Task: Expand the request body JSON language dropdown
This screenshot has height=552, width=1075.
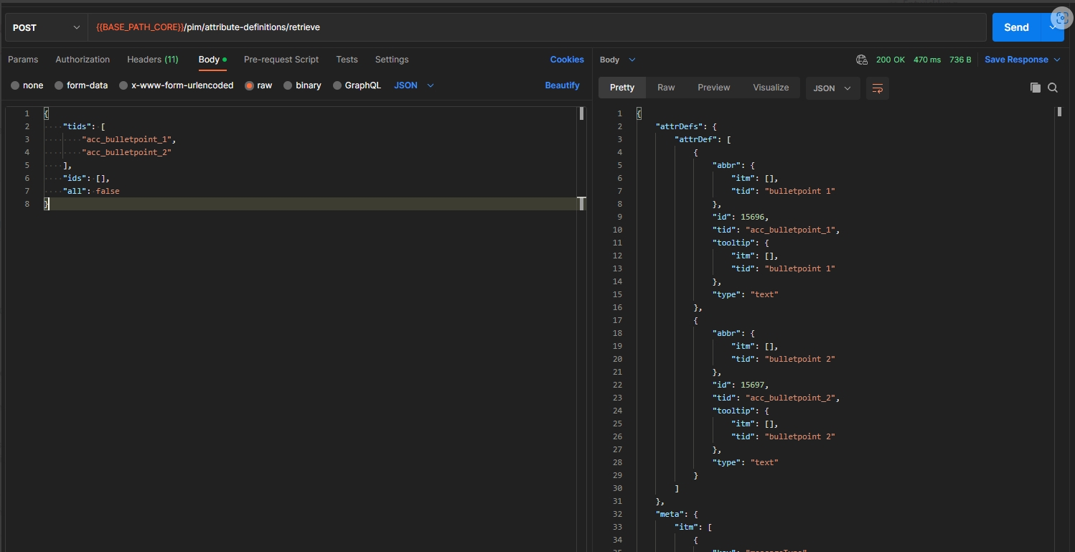Action: tap(414, 85)
